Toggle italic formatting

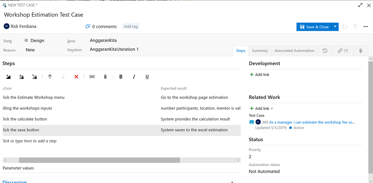(134, 77)
